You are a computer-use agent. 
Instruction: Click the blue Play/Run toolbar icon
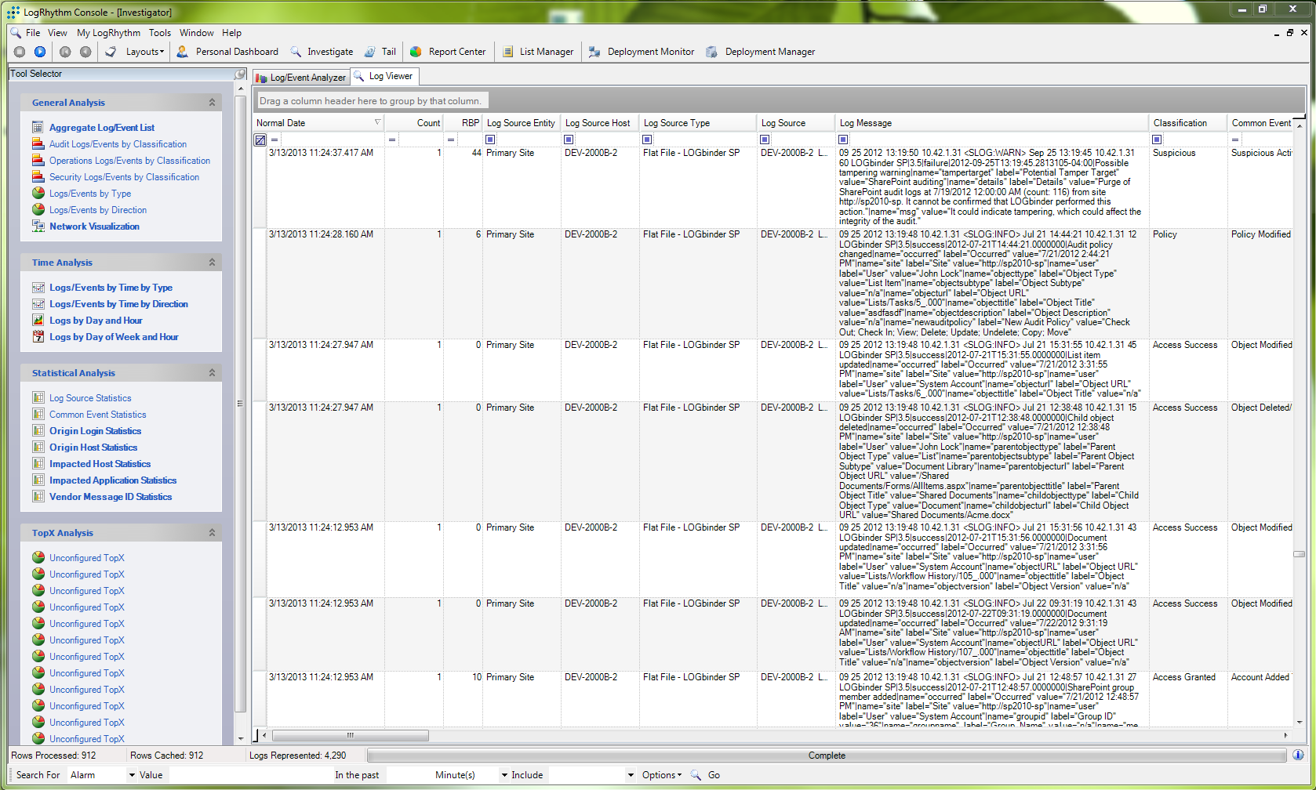[40, 52]
